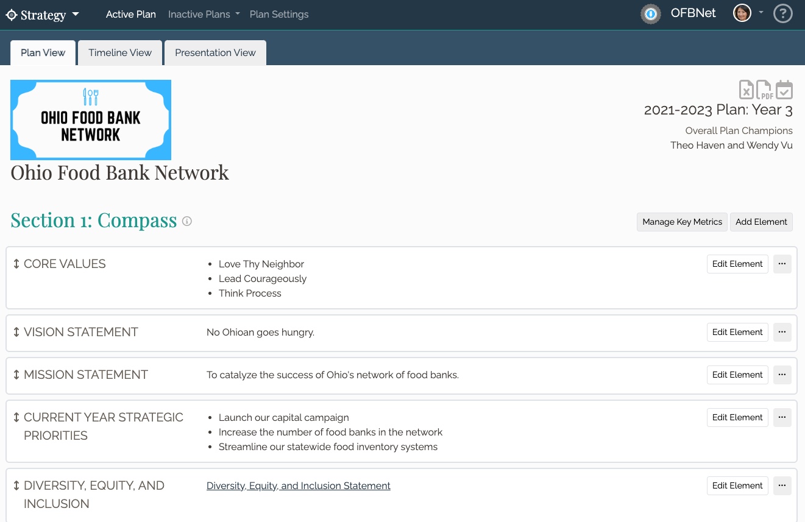
Task: Click the Manage Key Metrics button
Action: (683, 222)
